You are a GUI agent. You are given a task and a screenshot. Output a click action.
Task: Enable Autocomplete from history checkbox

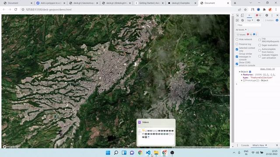coord(259,51)
